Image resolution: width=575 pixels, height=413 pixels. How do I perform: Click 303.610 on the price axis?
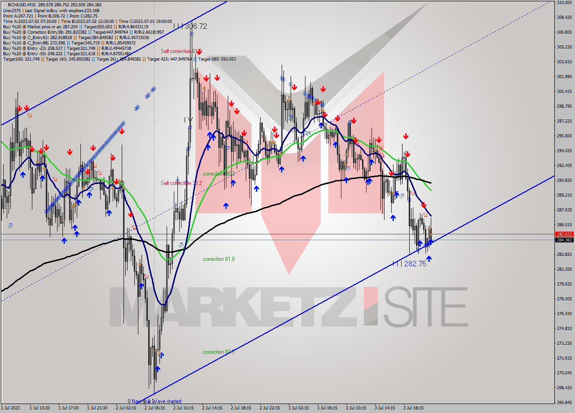[564, 62]
